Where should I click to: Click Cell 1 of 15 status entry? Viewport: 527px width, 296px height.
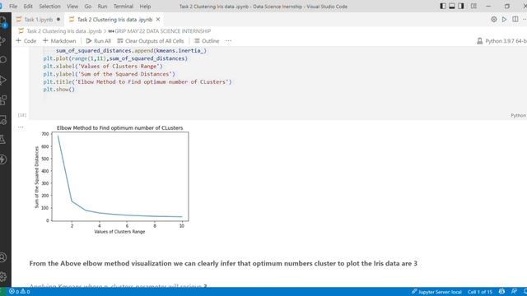pyautogui.click(x=479, y=292)
